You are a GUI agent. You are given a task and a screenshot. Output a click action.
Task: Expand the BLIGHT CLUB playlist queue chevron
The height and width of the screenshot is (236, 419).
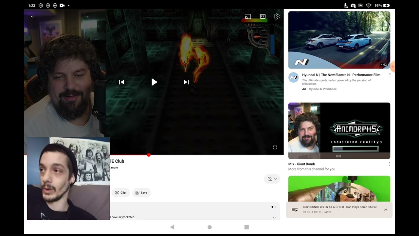click(386, 210)
